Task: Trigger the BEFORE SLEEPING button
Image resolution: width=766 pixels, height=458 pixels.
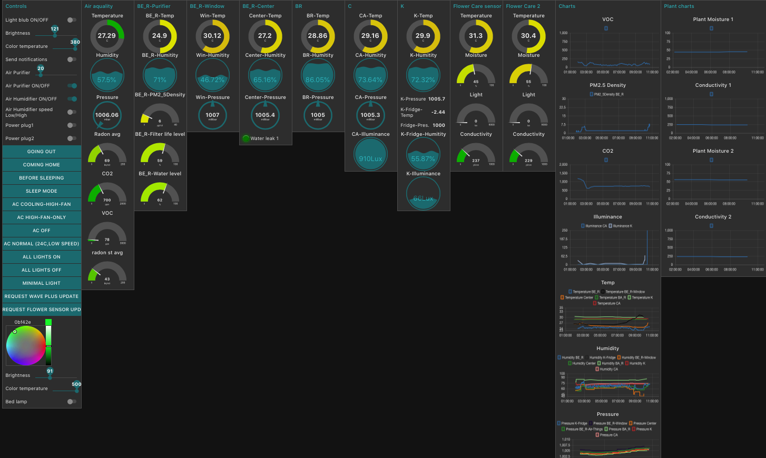Action: [x=42, y=178]
